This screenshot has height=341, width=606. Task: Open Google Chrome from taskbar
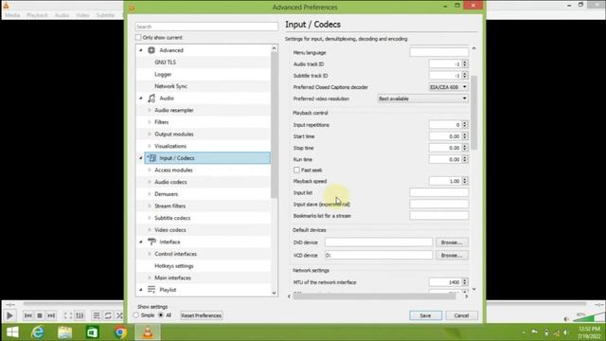[x=120, y=332]
